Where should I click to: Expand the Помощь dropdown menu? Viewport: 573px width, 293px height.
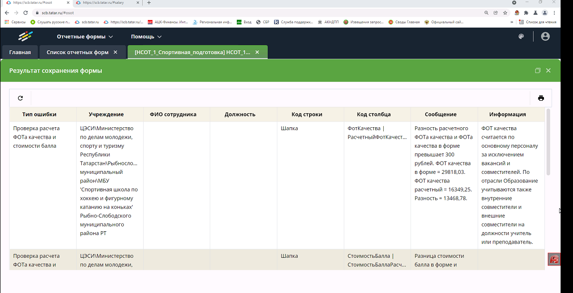click(x=146, y=37)
